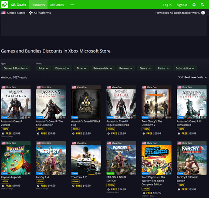The height and width of the screenshot is (198, 209).
Task: Open the Scott Pilgrim cover image
Action: click(156, 160)
